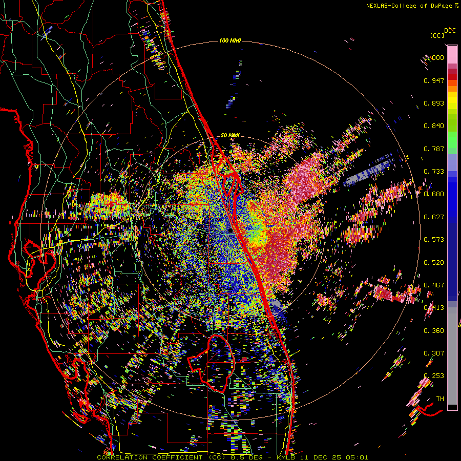The height and width of the screenshot is (461, 461).
Task: Click the TH threshold label on the legend
Action: coord(440,399)
